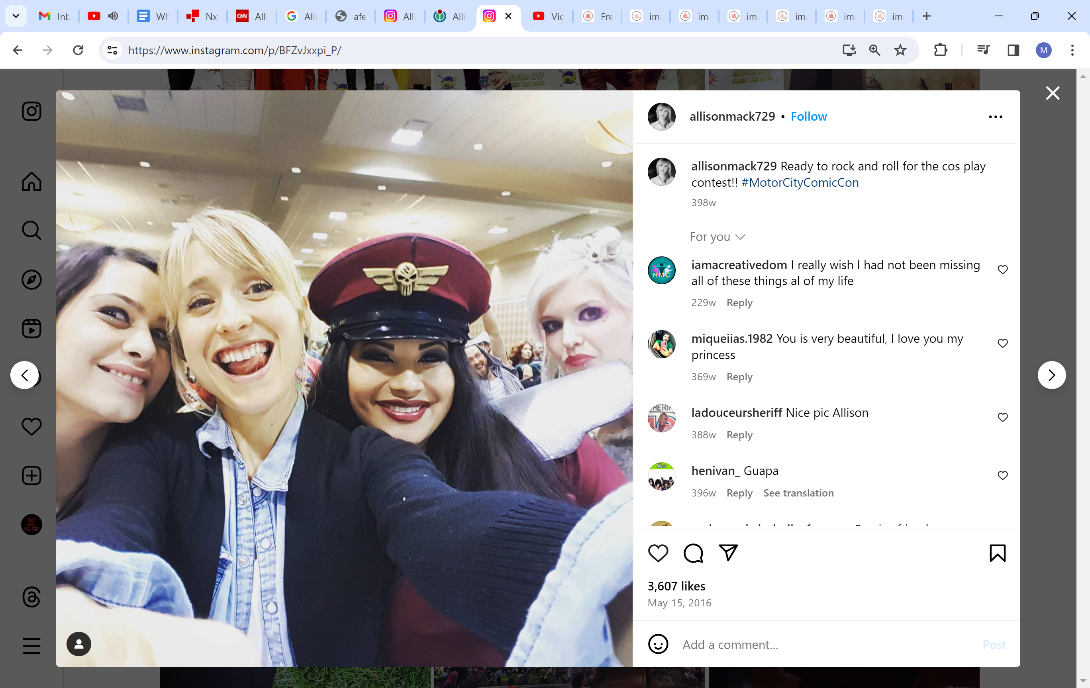Image resolution: width=1090 pixels, height=688 pixels.
Task: Open the #MotorCityComicCon hashtag link
Action: [x=800, y=182]
